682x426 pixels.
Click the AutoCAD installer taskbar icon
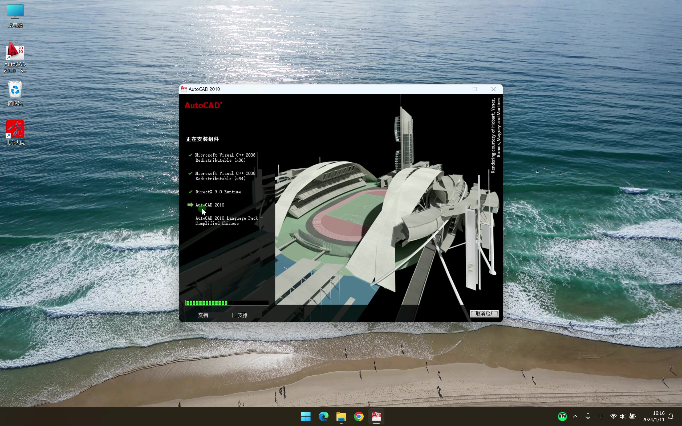click(x=376, y=416)
